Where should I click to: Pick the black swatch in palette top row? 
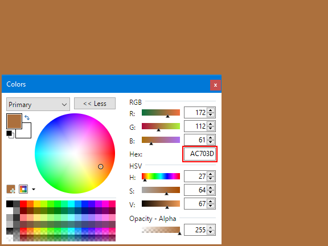coord(10,204)
